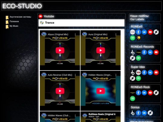163x122 pixels.
Task: Open the My Music folder link
Action: [14, 26]
